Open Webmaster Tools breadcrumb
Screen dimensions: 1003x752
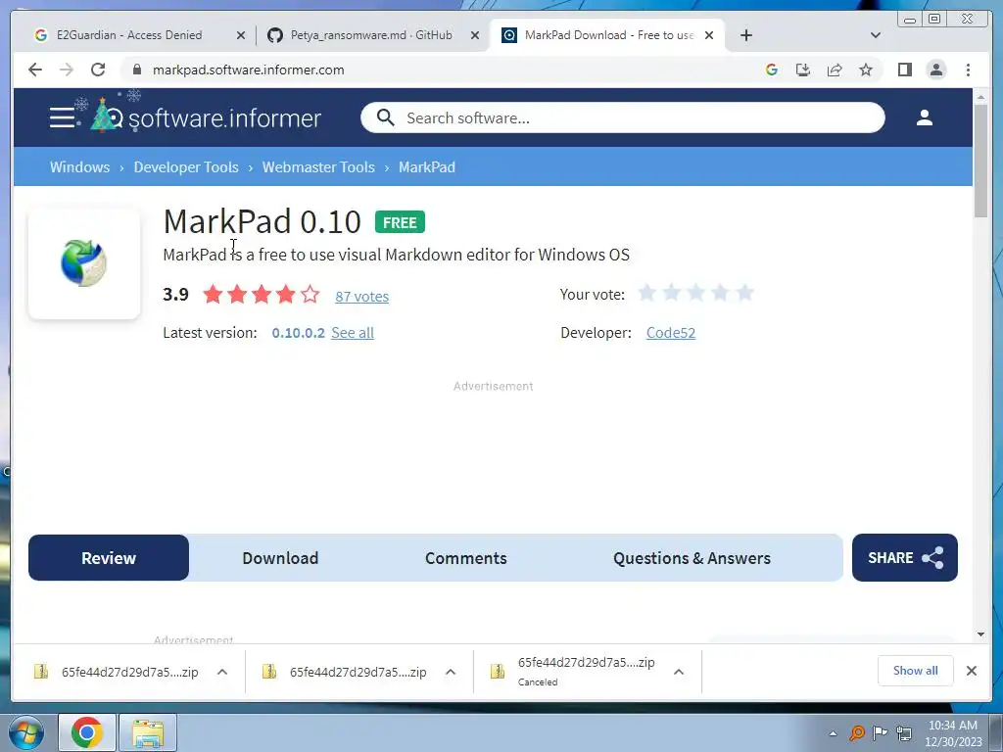[318, 166]
